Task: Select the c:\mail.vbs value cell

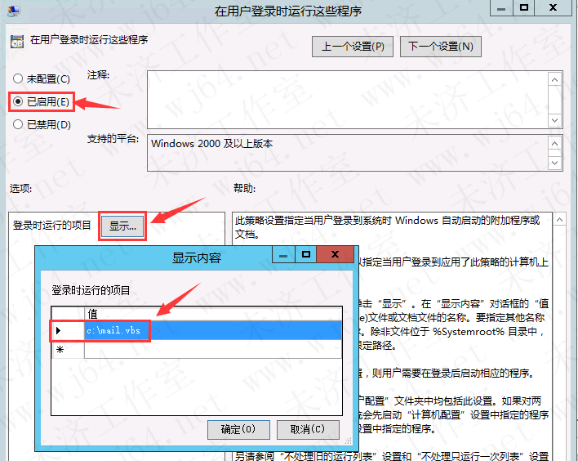Action: (213, 330)
